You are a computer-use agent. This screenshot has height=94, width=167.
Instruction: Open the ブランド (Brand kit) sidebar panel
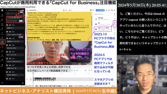point(2,60)
